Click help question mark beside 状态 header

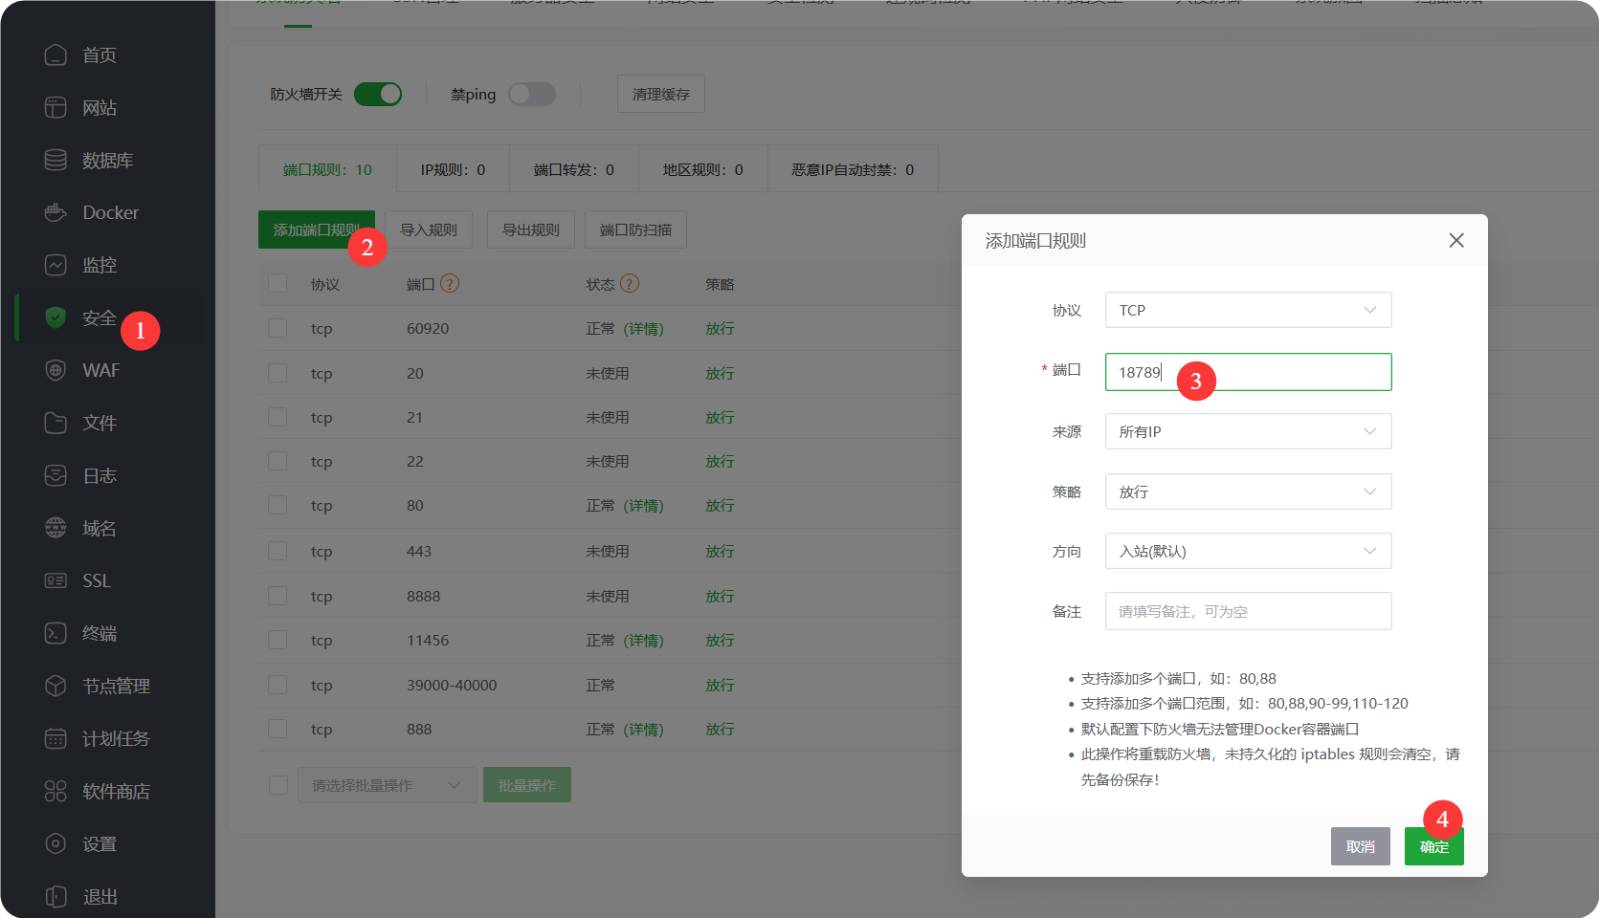pos(630,283)
